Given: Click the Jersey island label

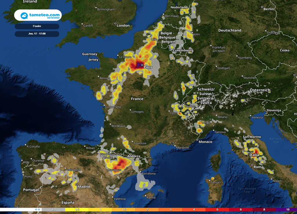Looking at the screenshot, I should click(93, 60).
